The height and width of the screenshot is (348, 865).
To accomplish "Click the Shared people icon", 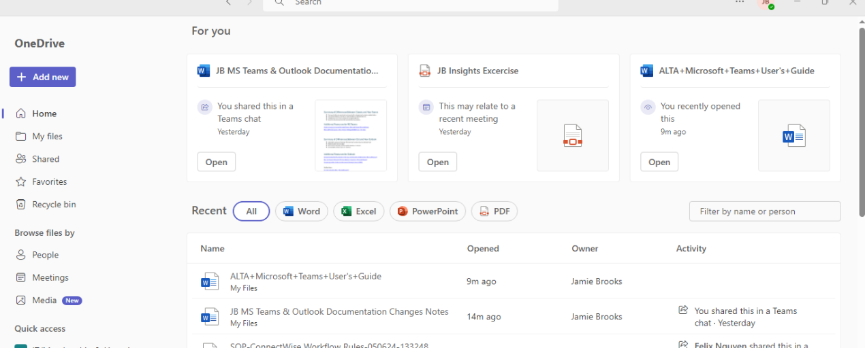I will (x=21, y=159).
